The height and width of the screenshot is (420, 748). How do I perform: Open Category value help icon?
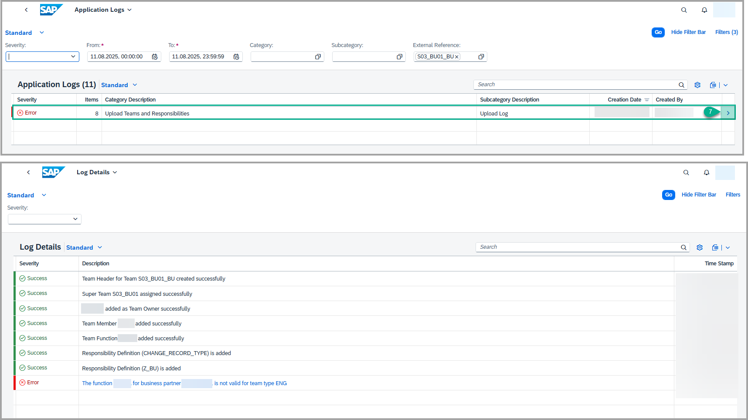coord(318,57)
